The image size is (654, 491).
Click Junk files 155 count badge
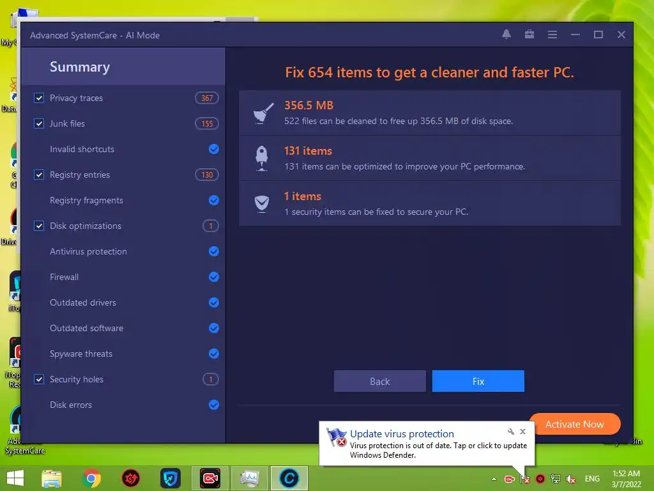coord(207,123)
